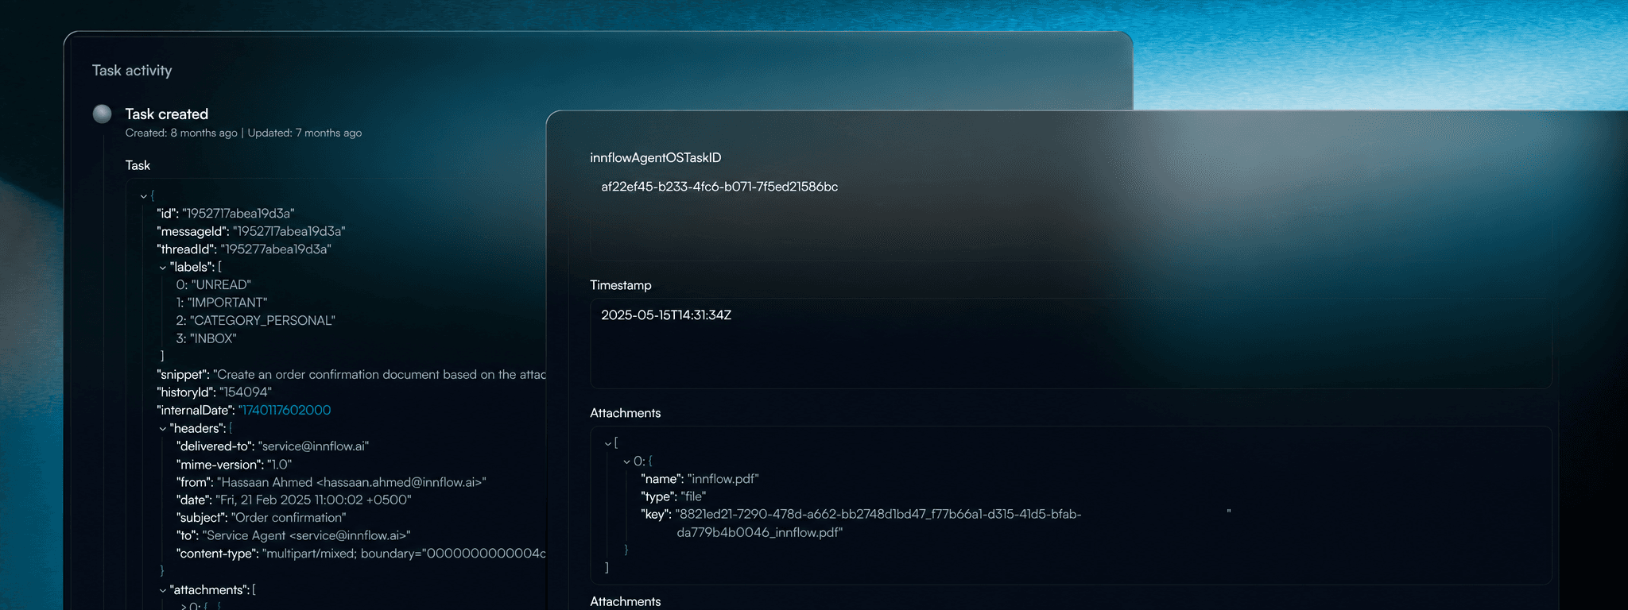Select label 3: "INBOX"
This screenshot has width=1628, height=610.
click(207, 339)
